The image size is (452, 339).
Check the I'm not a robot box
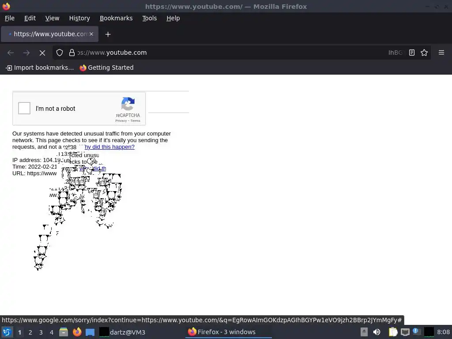point(24,109)
